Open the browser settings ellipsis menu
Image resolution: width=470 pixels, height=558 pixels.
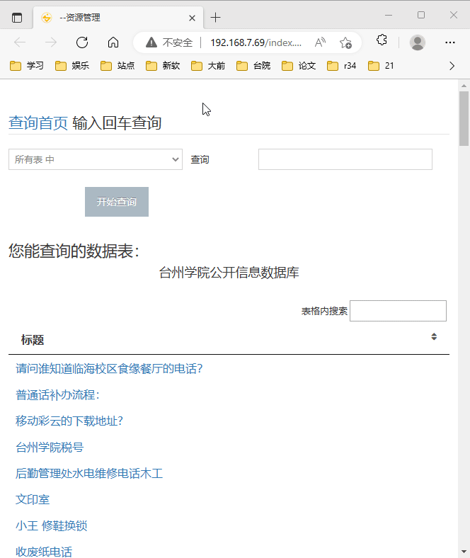450,42
